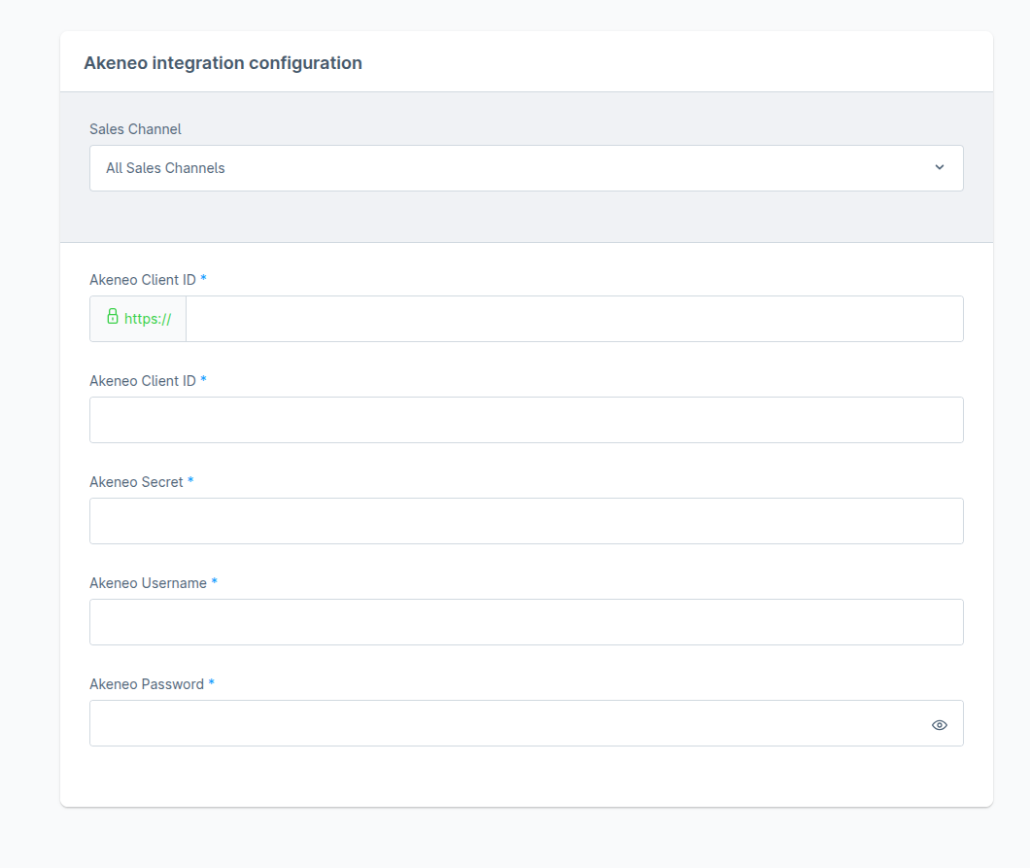Open the Sales Channel dropdown
This screenshot has height=868, width=1030.
coord(526,167)
